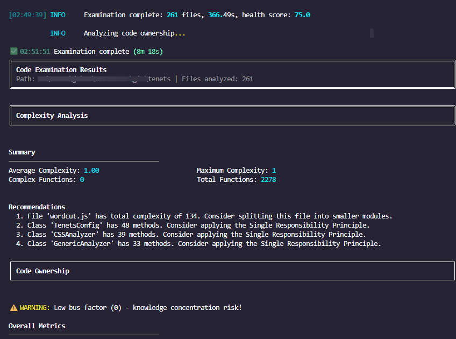Click the timestamp [02:49:39]

(x=26, y=15)
